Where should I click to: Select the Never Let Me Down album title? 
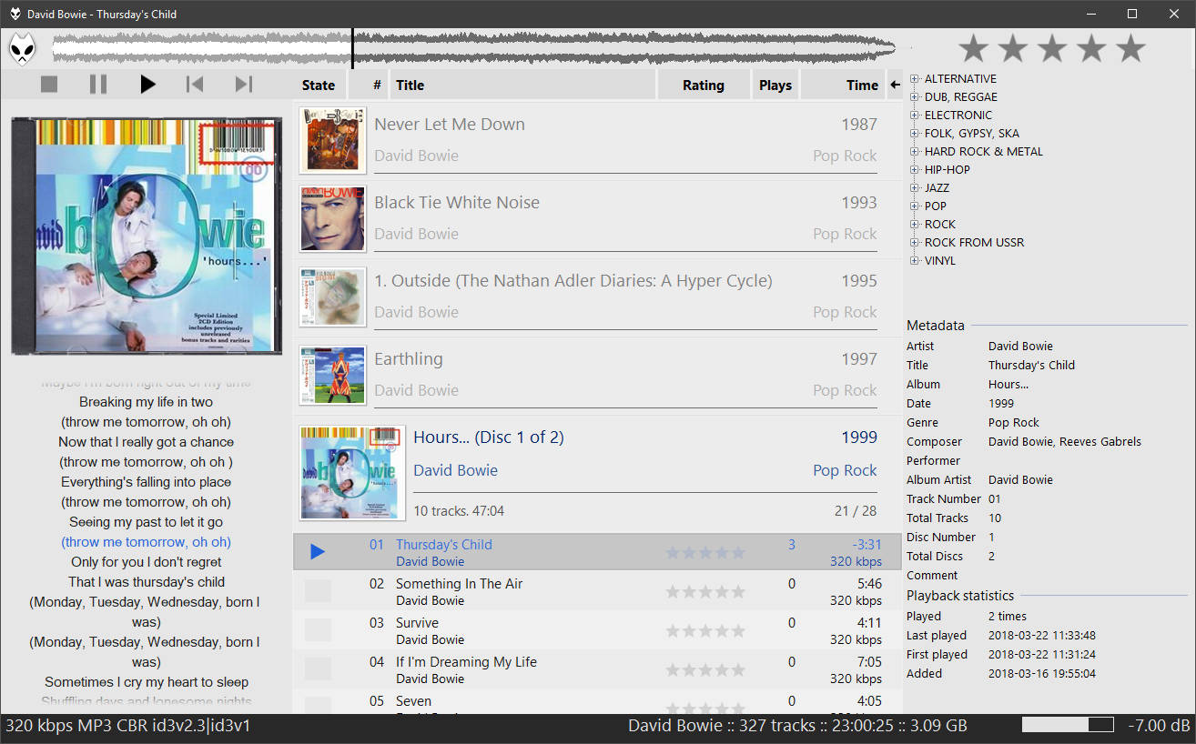point(450,125)
